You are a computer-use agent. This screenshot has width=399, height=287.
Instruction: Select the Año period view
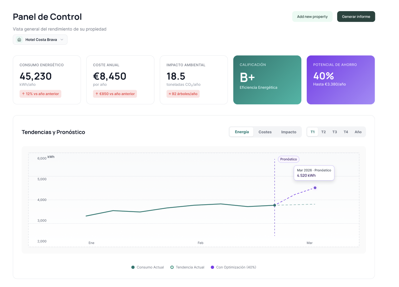pyautogui.click(x=358, y=132)
